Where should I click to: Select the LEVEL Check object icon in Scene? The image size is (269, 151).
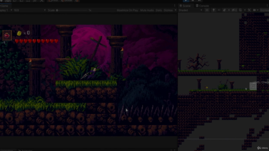coord(253,86)
